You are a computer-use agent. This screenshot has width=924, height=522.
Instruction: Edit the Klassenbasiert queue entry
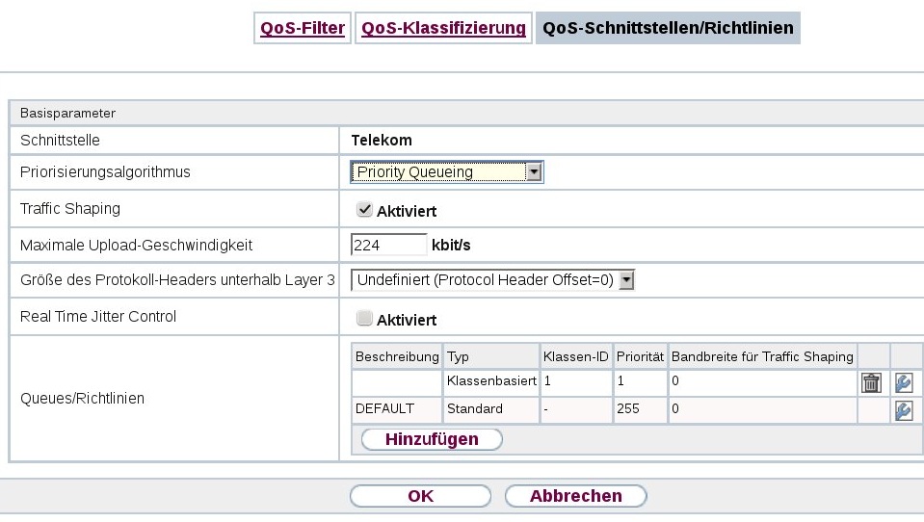pyautogui.click(x=903, y=382)
